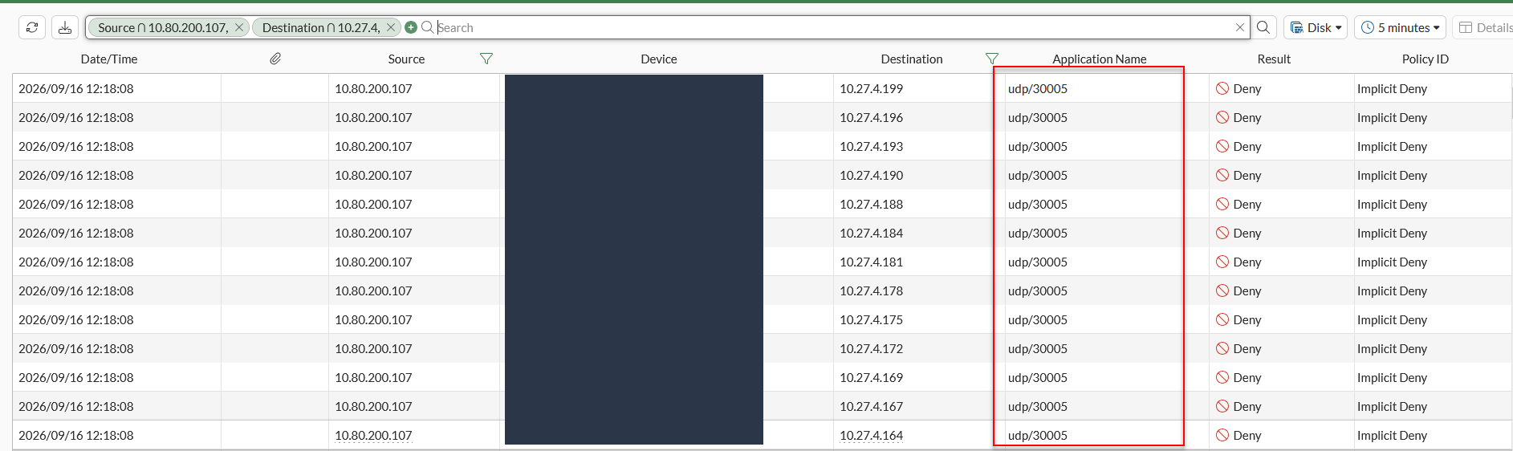Screen dimensions: 1513x451
Task: Open the Details panel
Action: pyautogui.click(x=1485, y=27)
